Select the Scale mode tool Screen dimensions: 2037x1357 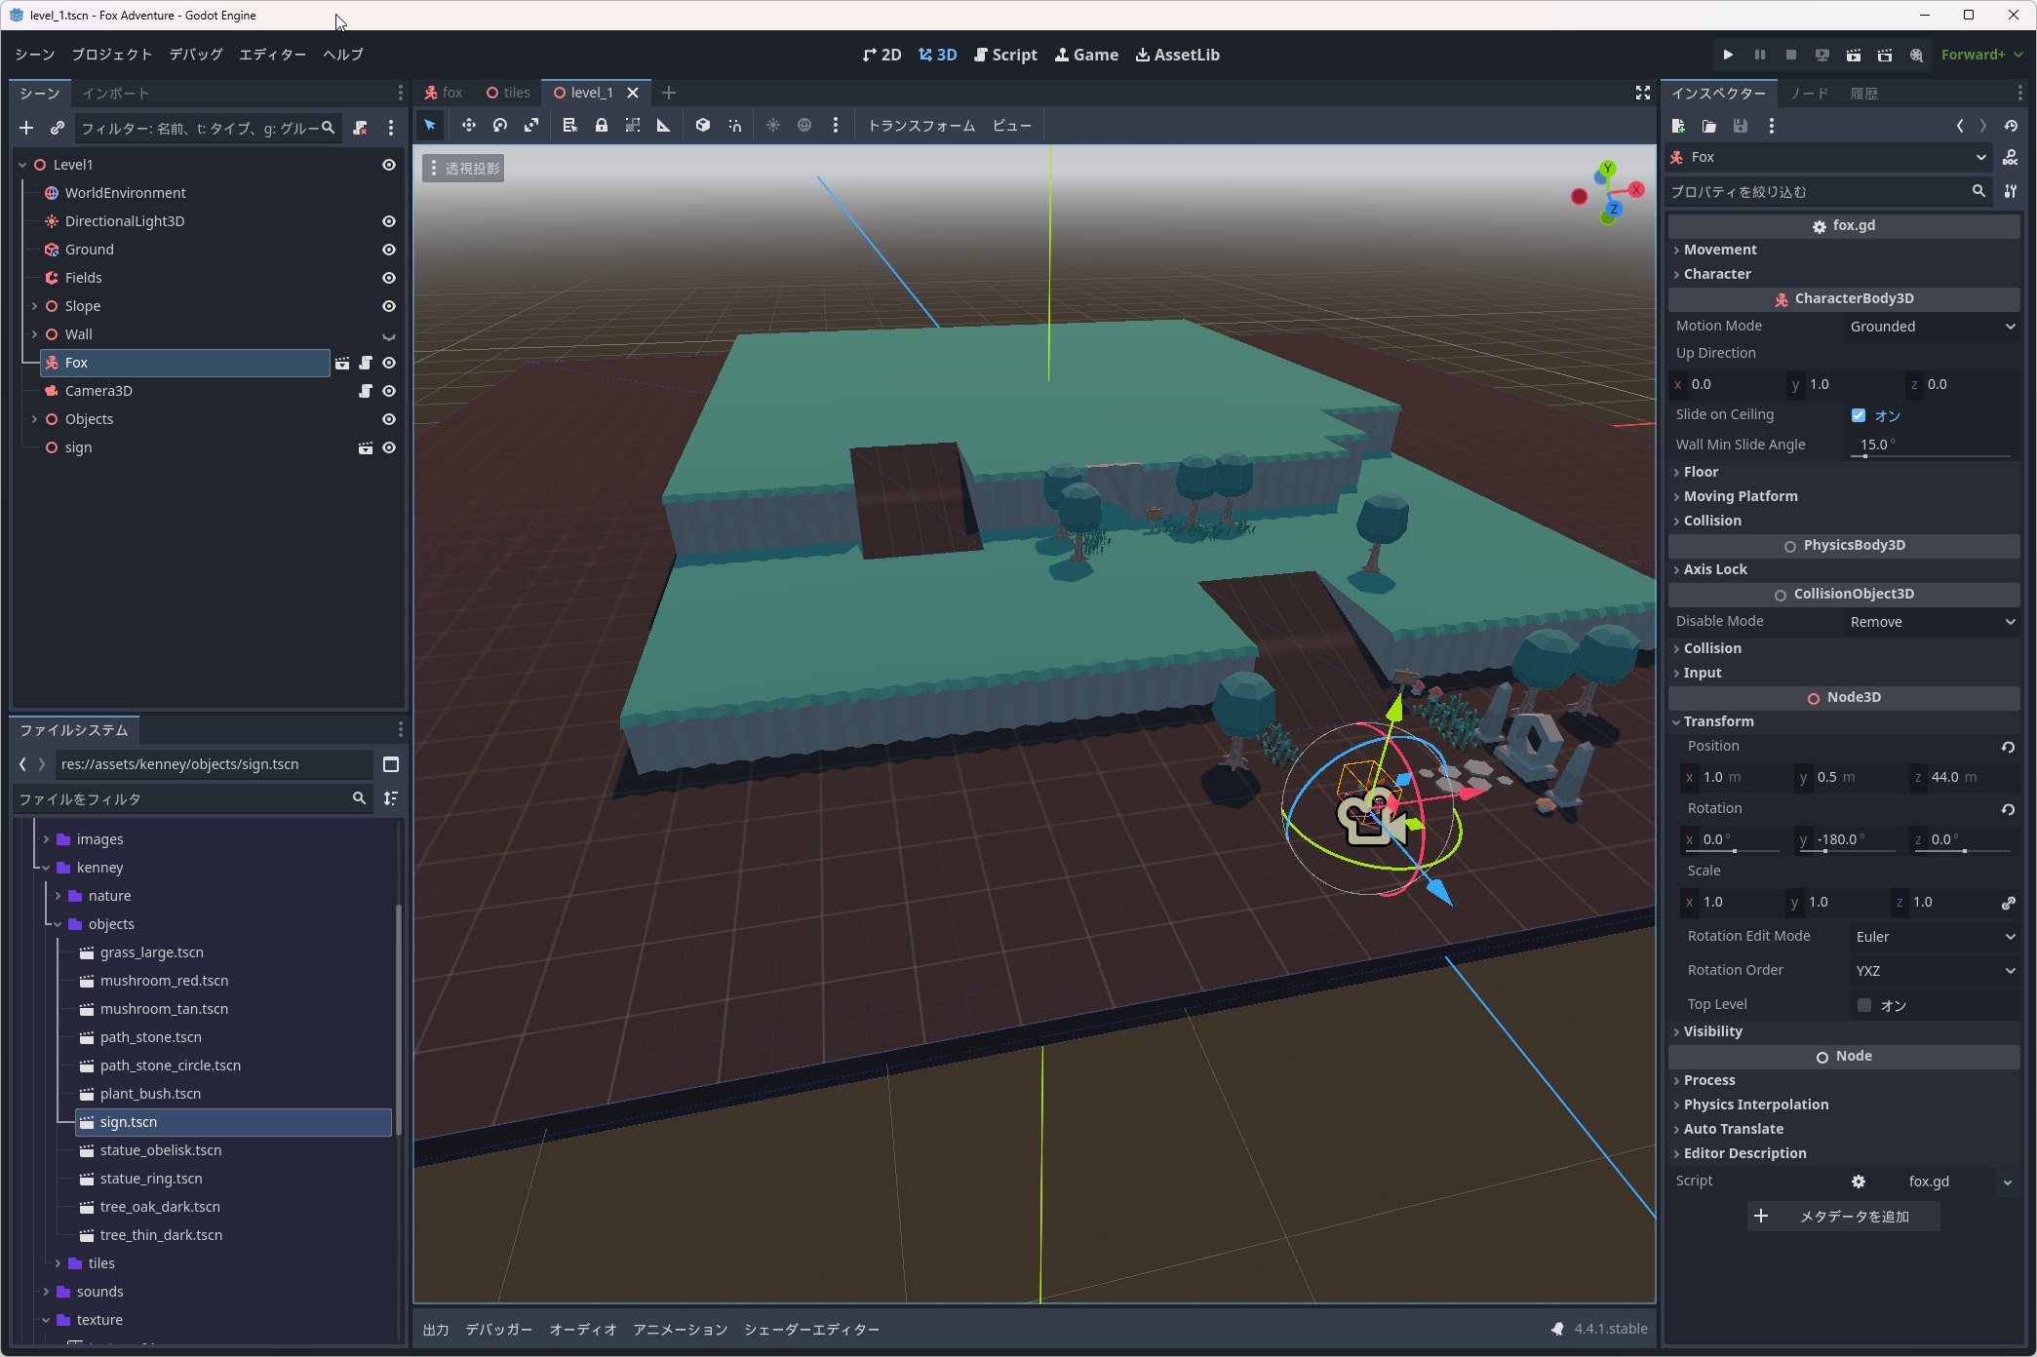(x=531, y=126)
